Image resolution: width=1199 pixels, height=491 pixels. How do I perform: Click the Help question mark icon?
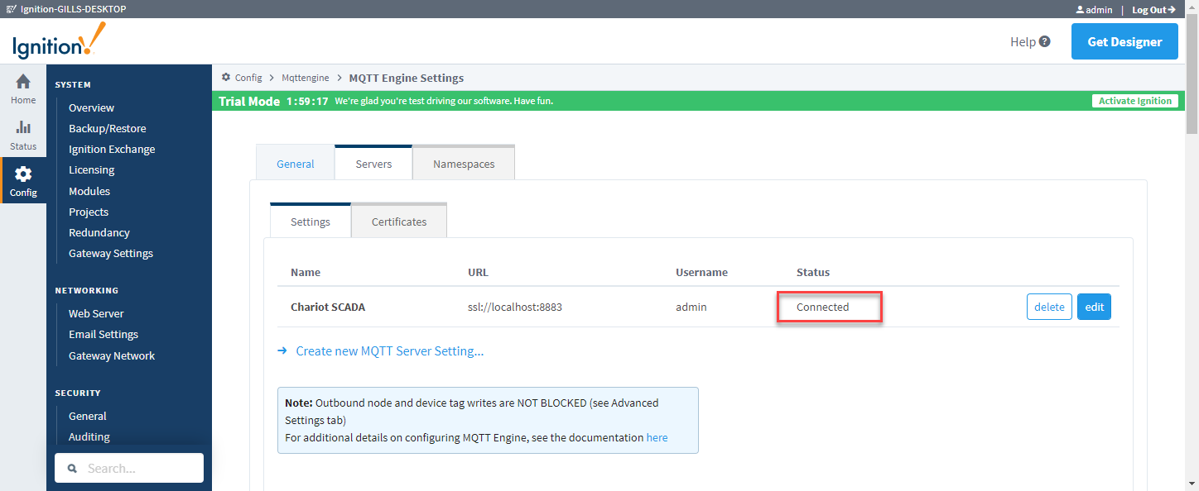(1045, 41)
